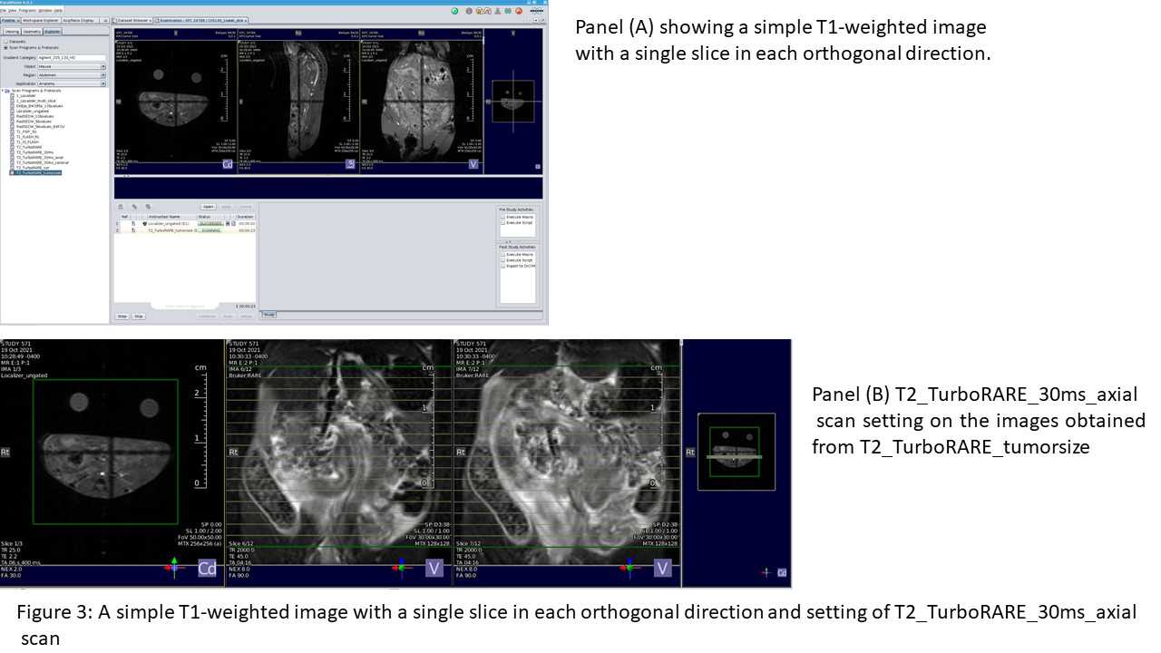Click the red-orange circular icon in top toolbar
This screenshot has height=653, width=1161.
(x=519, y=11)
